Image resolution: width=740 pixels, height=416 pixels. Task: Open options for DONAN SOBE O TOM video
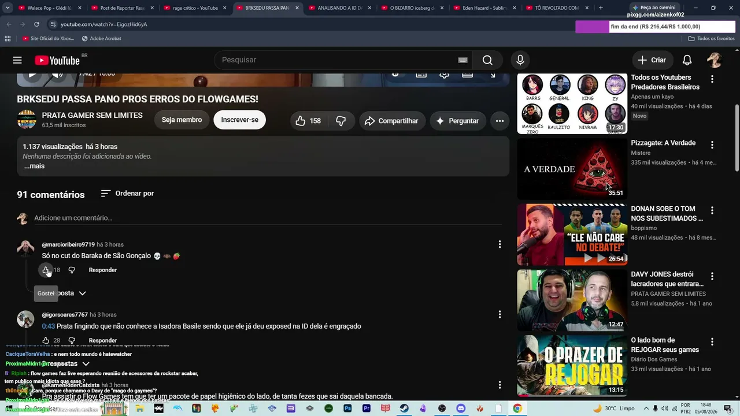coord(712,210)
